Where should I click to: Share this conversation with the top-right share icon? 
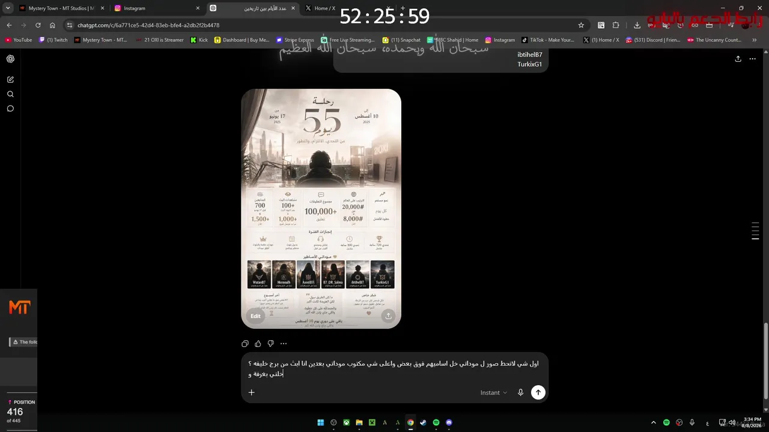pos(738,59)
